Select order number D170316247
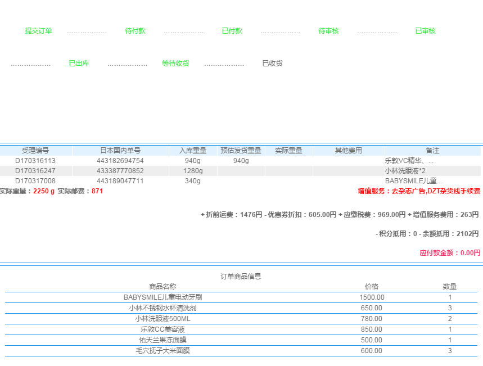Screen dimensions: 483x366 [35, 171]
